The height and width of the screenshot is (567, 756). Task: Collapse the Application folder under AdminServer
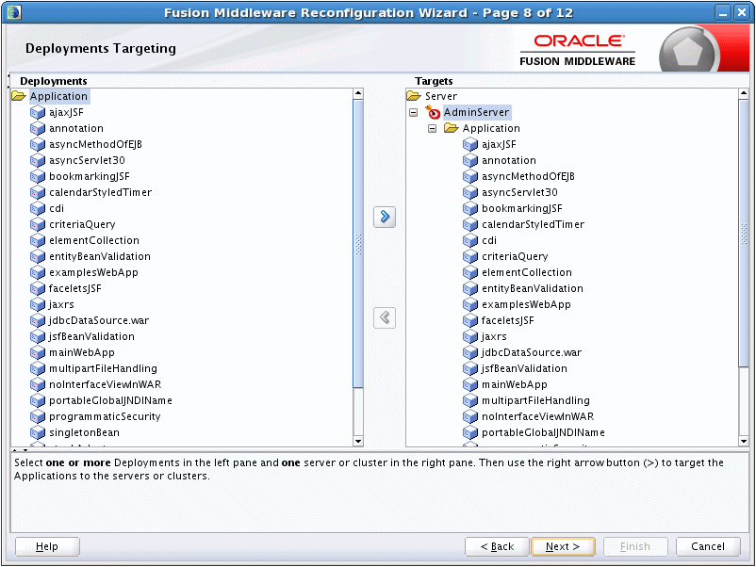[432, 129]
